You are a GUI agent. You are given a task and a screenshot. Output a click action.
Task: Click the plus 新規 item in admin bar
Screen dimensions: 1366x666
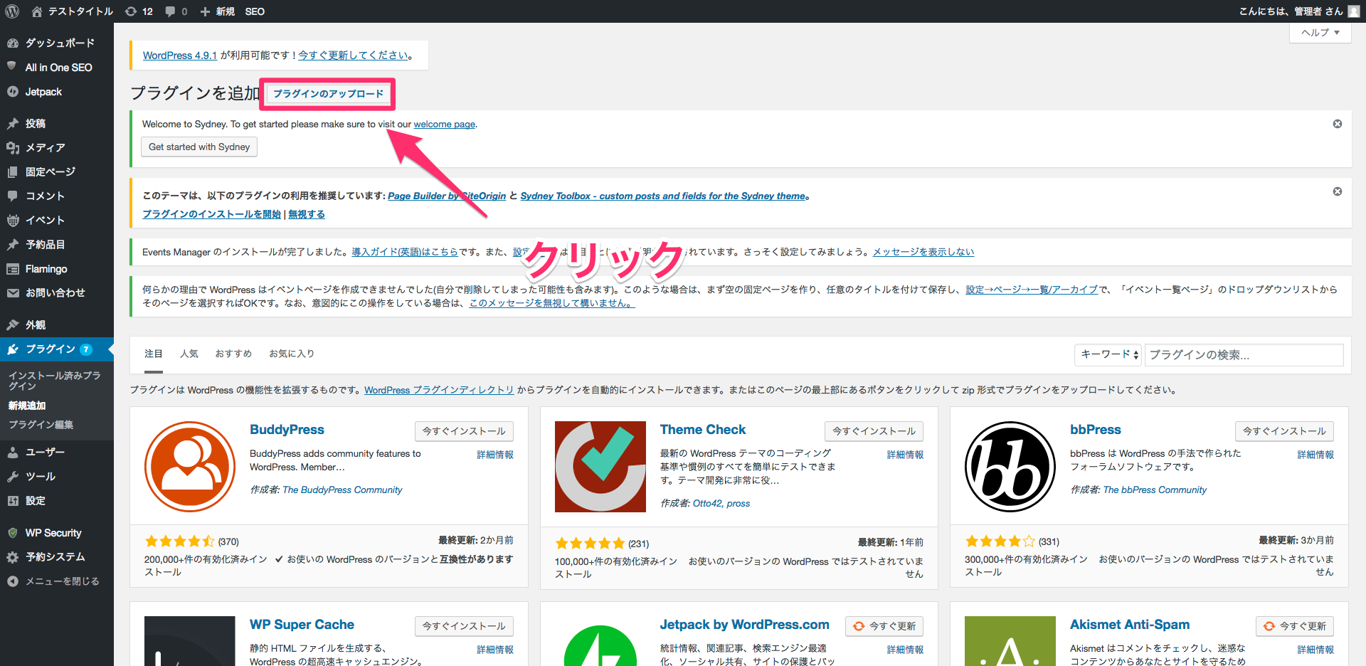pos(218,11)
